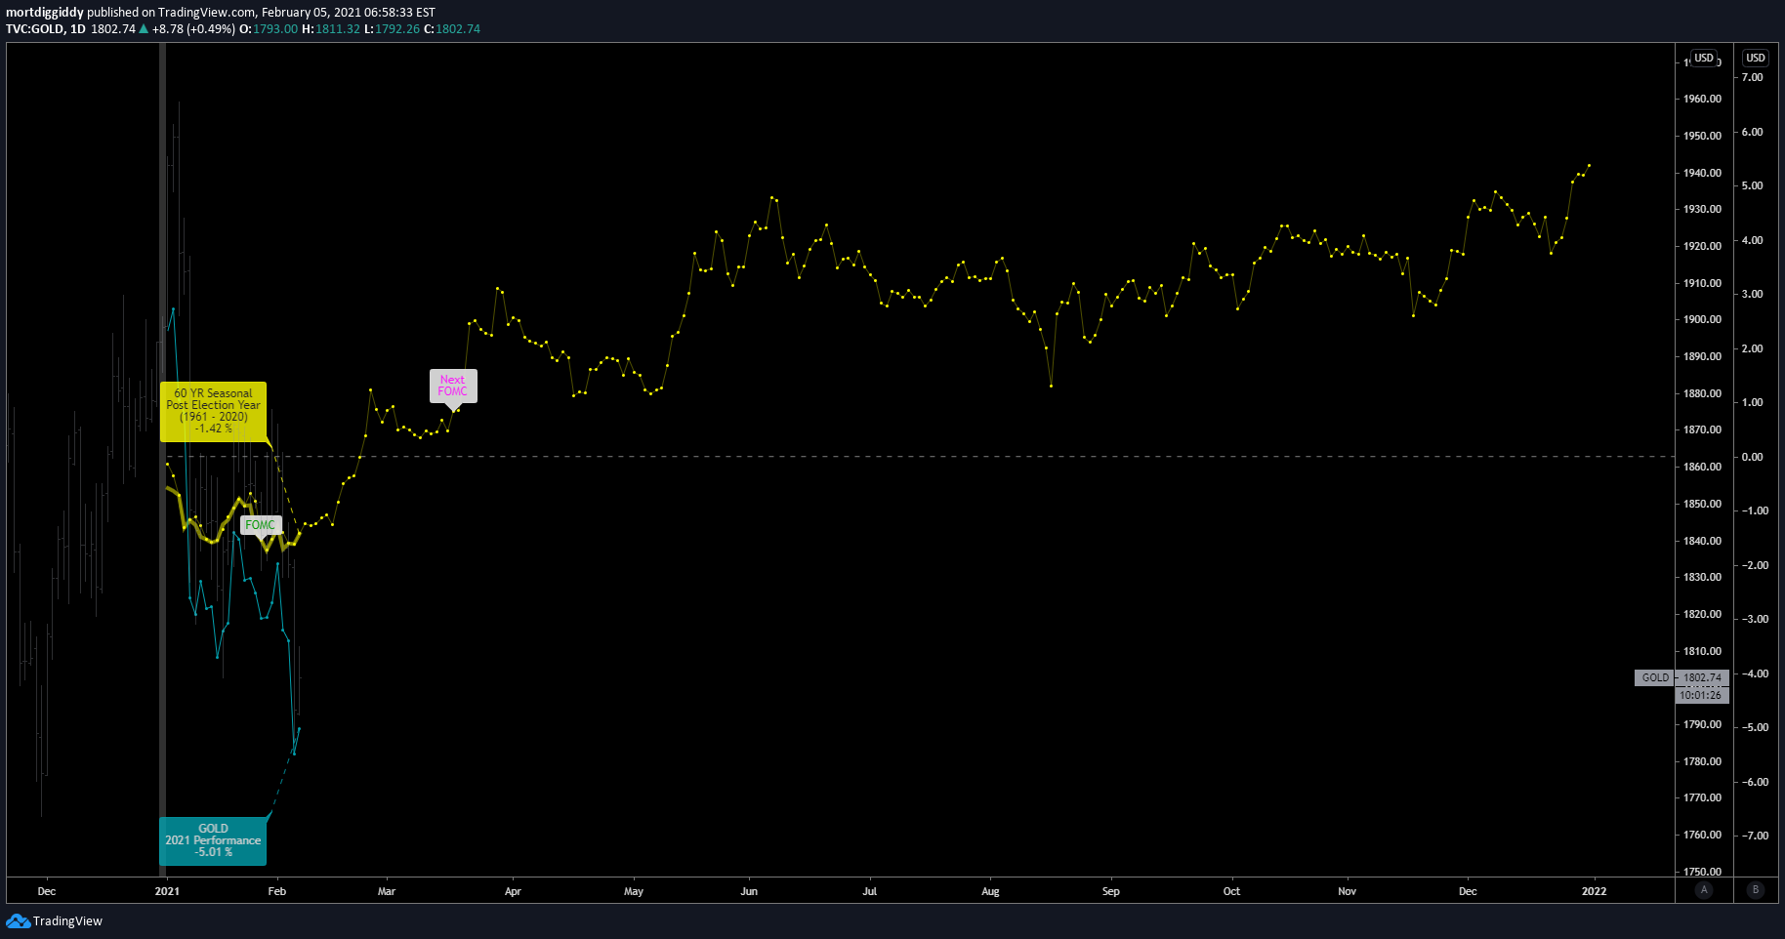Click the 1960.00 price scale value

[1702, 99]
